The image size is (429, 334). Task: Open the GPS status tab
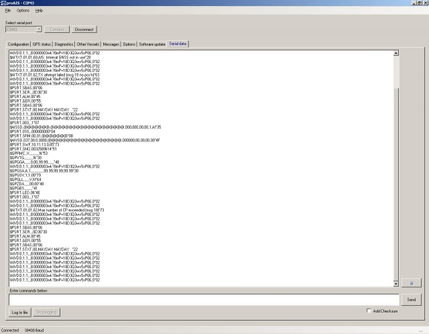42,44
